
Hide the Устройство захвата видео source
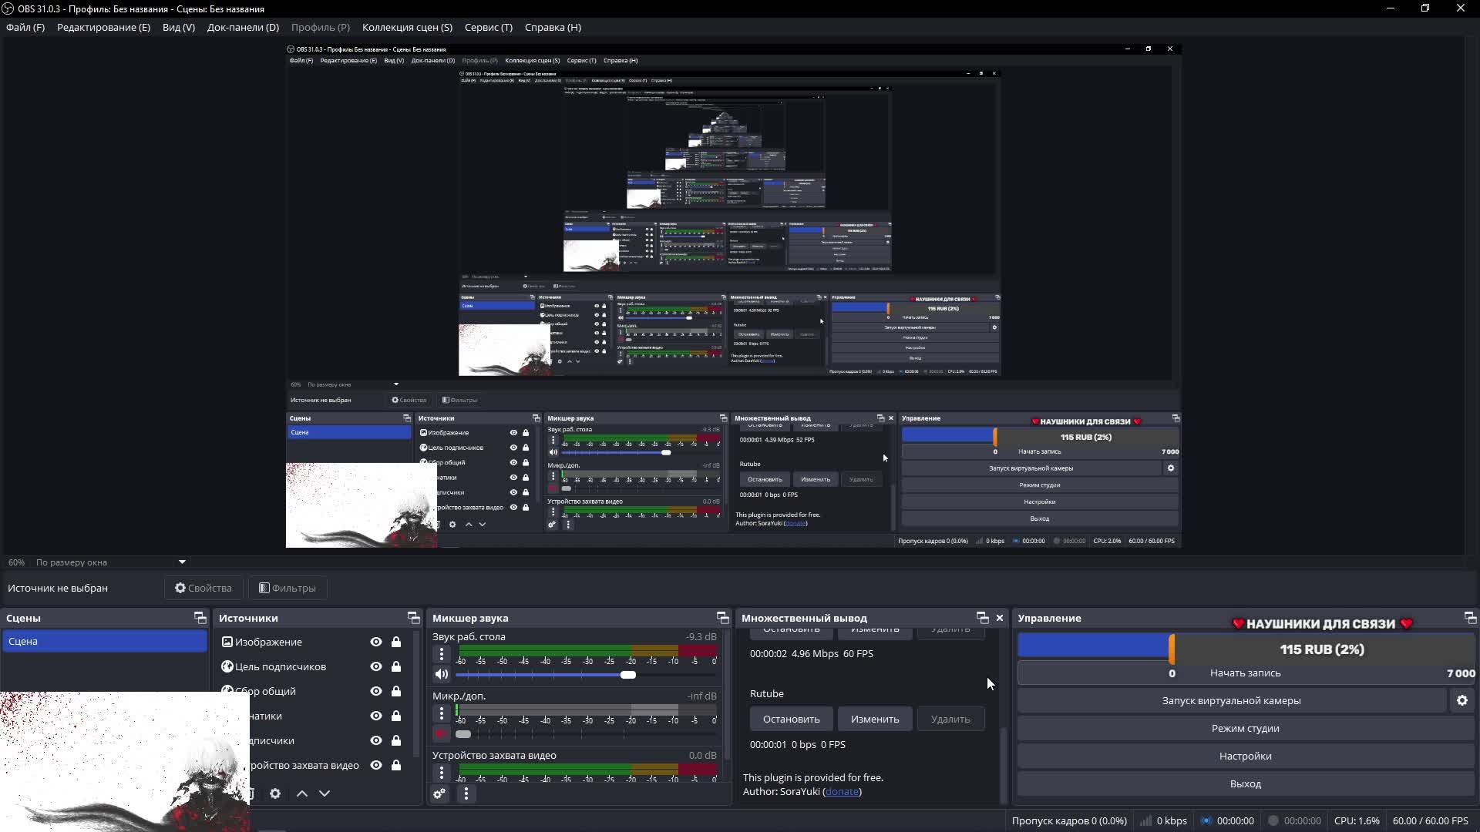click(376, 765)
